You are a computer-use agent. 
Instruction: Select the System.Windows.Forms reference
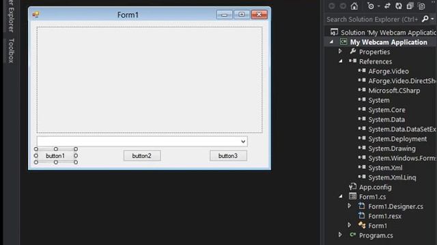point(402,158)
